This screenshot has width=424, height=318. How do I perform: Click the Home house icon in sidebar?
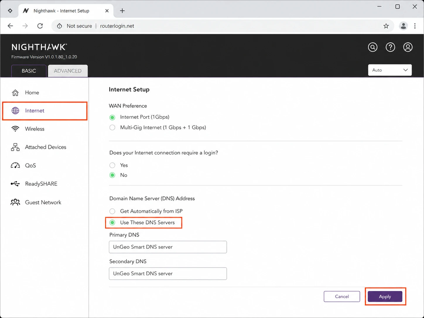tap(15, 93)
